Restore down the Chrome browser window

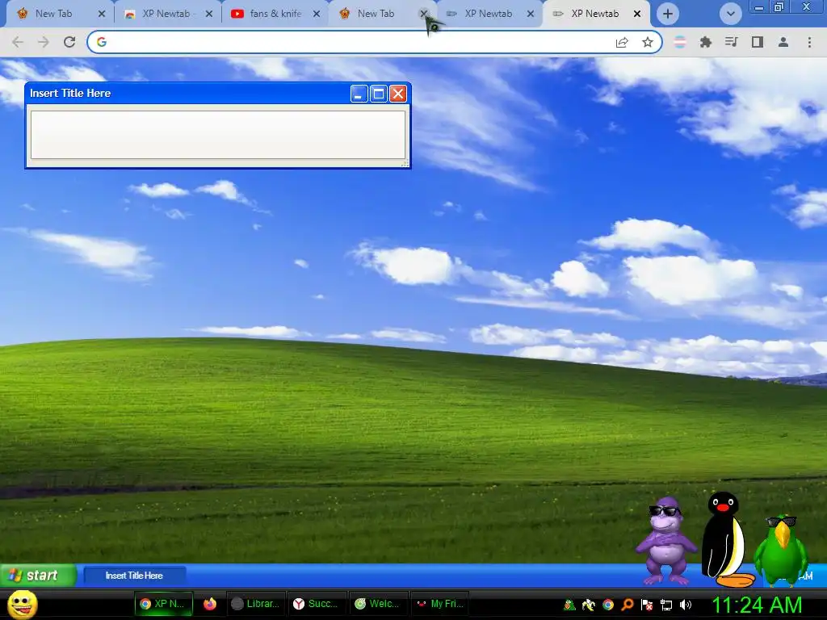[779, 6]
